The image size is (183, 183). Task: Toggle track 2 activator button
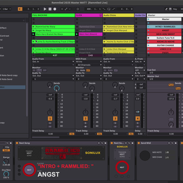[x=86, y=118]
